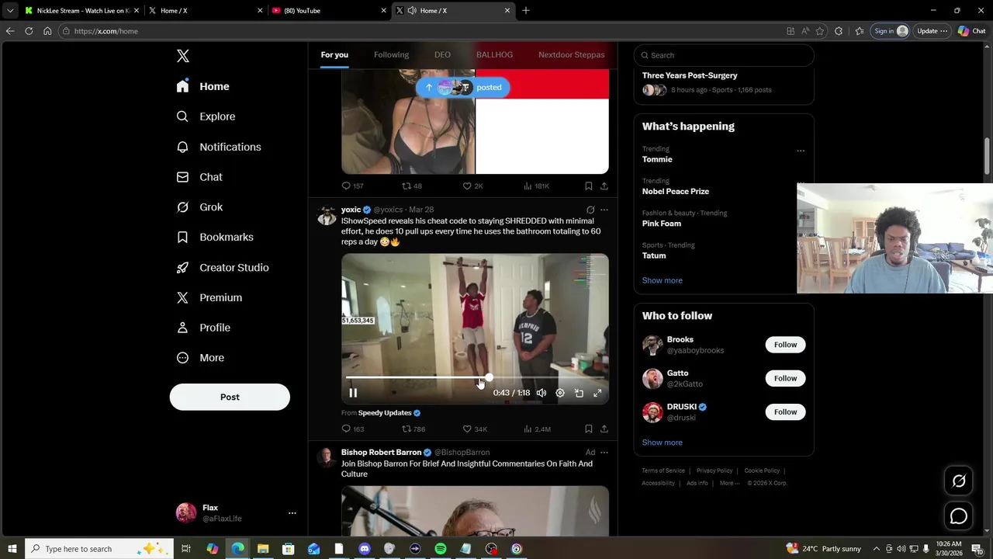Switch to the Nextdoor Steppas tab
The width and height of the screenshot is (993, 559).
pyautogui.click(x=571, y=54)
